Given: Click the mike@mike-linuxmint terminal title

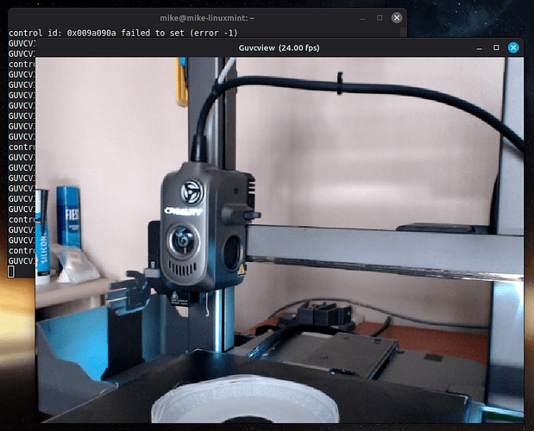Looking at the screenshot, I should [x=207, y=18].
